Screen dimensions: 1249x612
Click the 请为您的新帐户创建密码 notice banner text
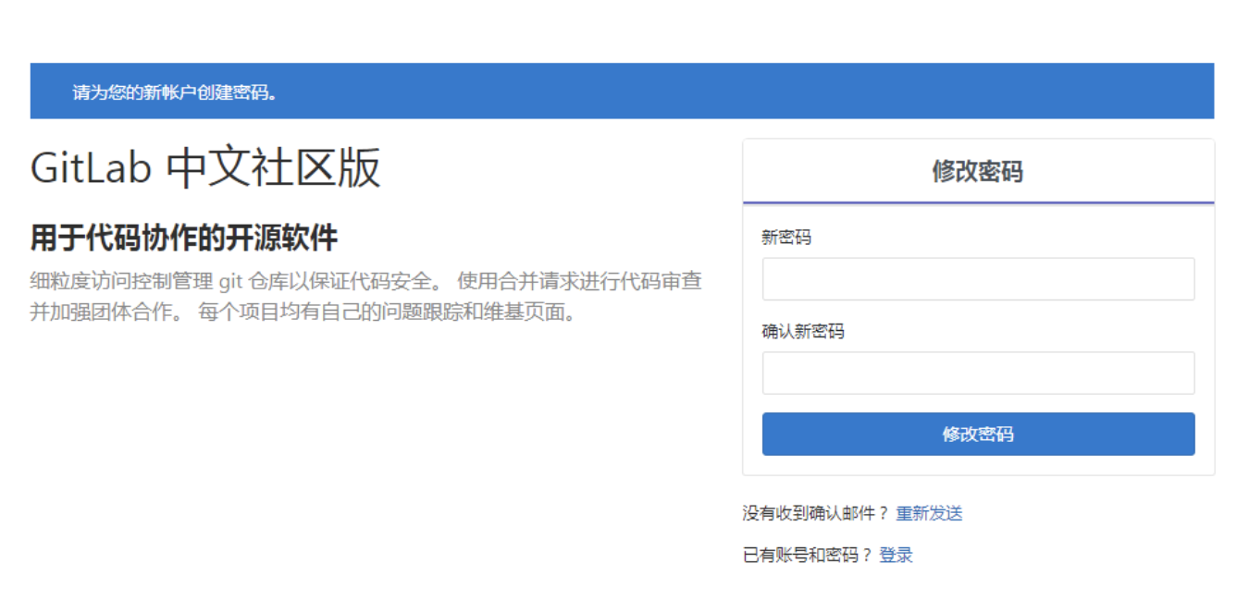click(175, 92)
